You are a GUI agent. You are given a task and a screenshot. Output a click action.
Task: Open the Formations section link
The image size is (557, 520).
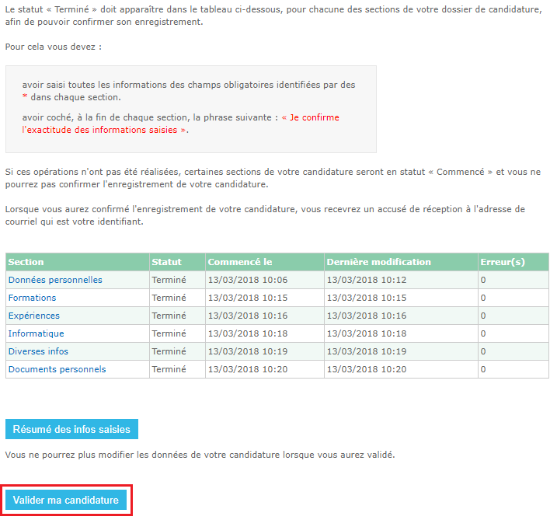pos(32,298)
